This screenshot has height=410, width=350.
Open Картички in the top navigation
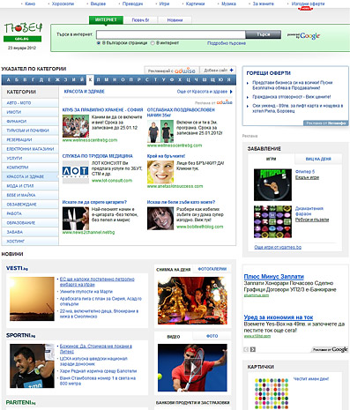(195, 4)
